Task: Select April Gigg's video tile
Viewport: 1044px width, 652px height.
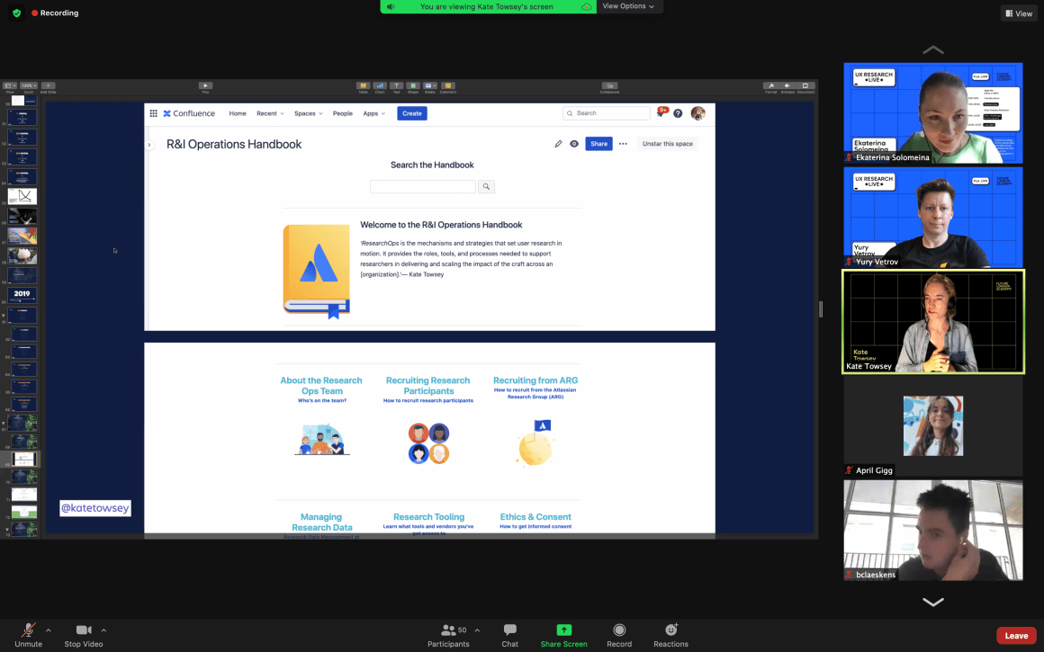Action: click(932, 425)
